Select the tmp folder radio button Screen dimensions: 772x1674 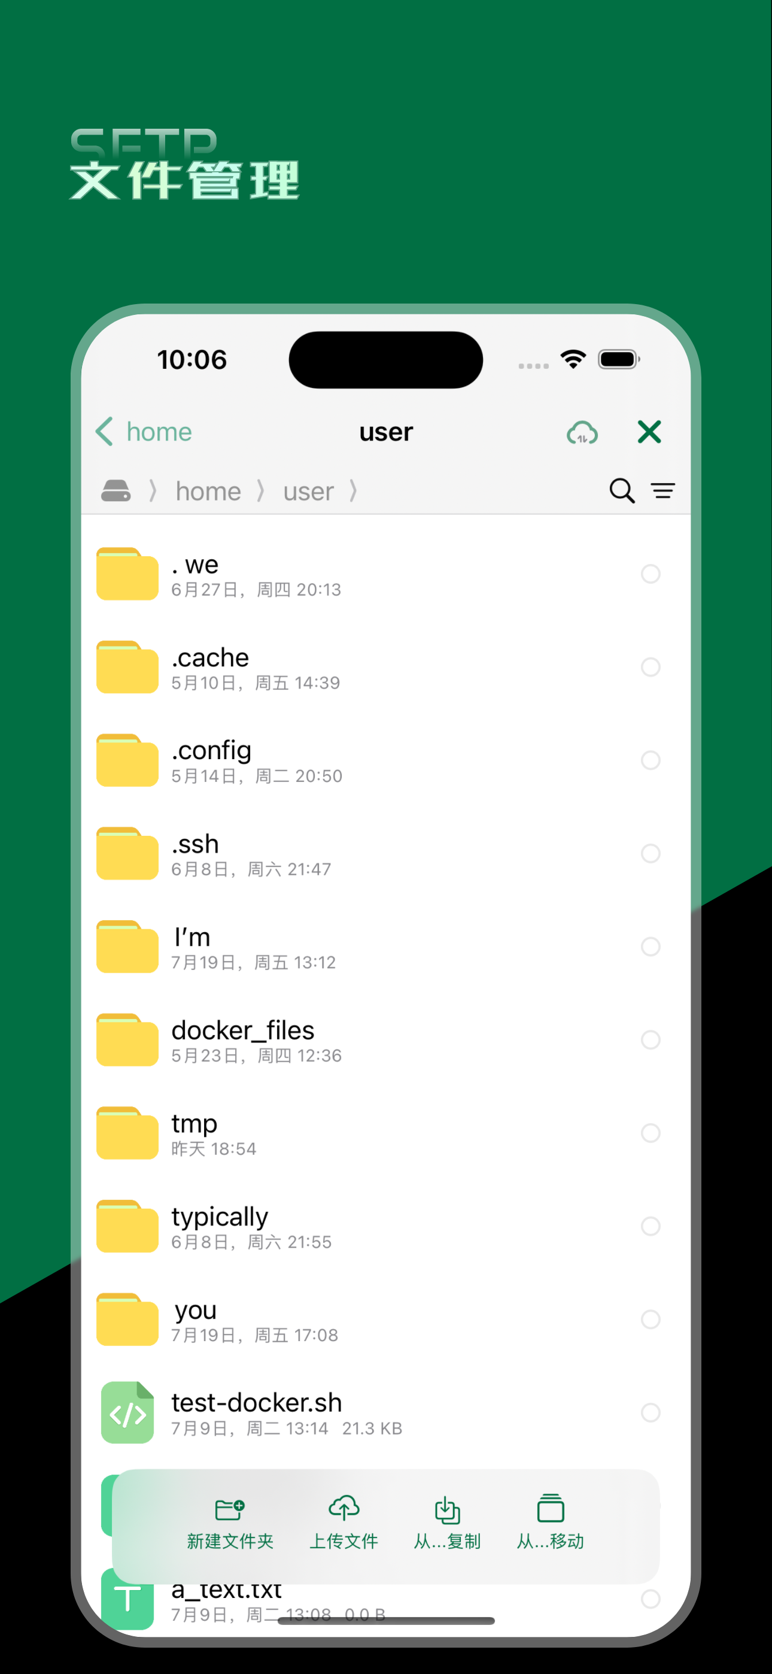[651, 1133]
